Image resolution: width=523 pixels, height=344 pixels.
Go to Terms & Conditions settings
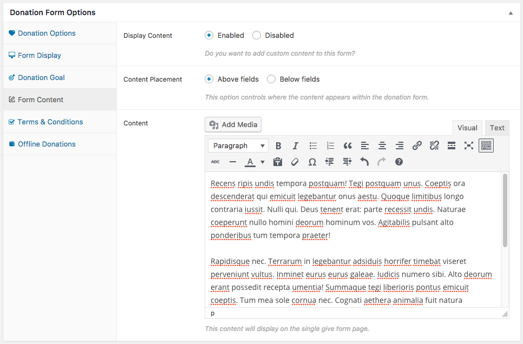coord(50,122)
